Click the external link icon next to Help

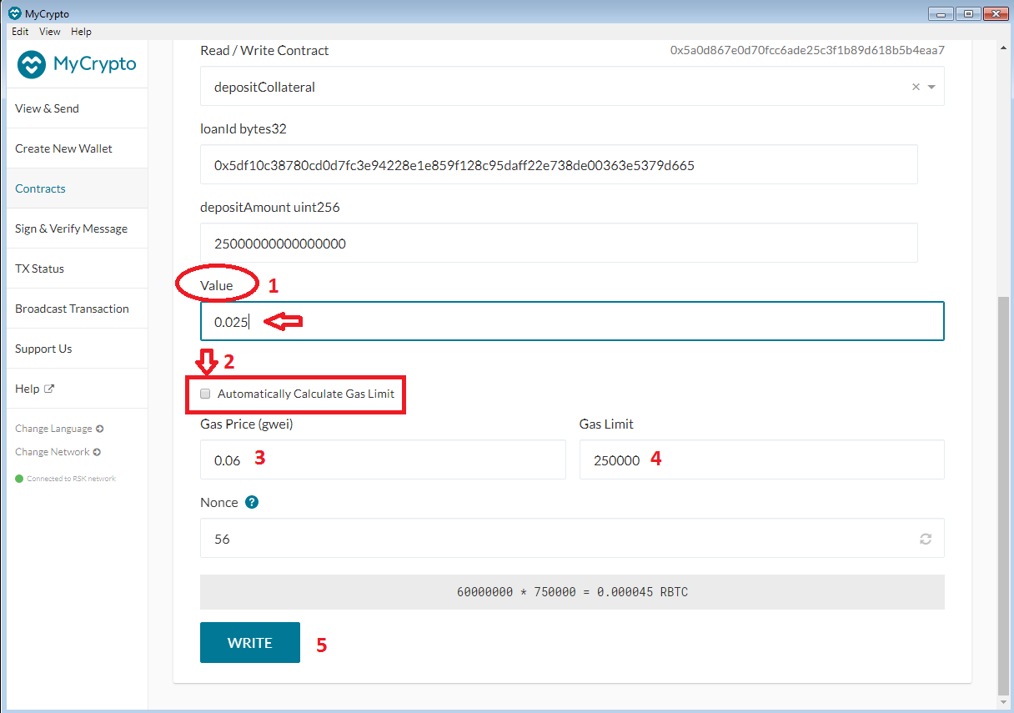49,389
